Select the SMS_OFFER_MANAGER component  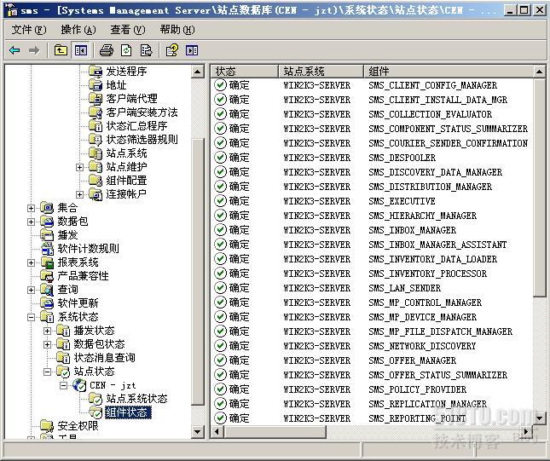pos(413,360)
